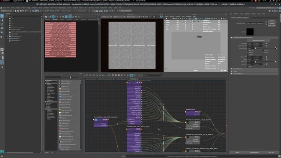The height and width of the screenshot is (158, 281).
Task: Pick the Paint selection brush tool
Action: click(2, 24)
